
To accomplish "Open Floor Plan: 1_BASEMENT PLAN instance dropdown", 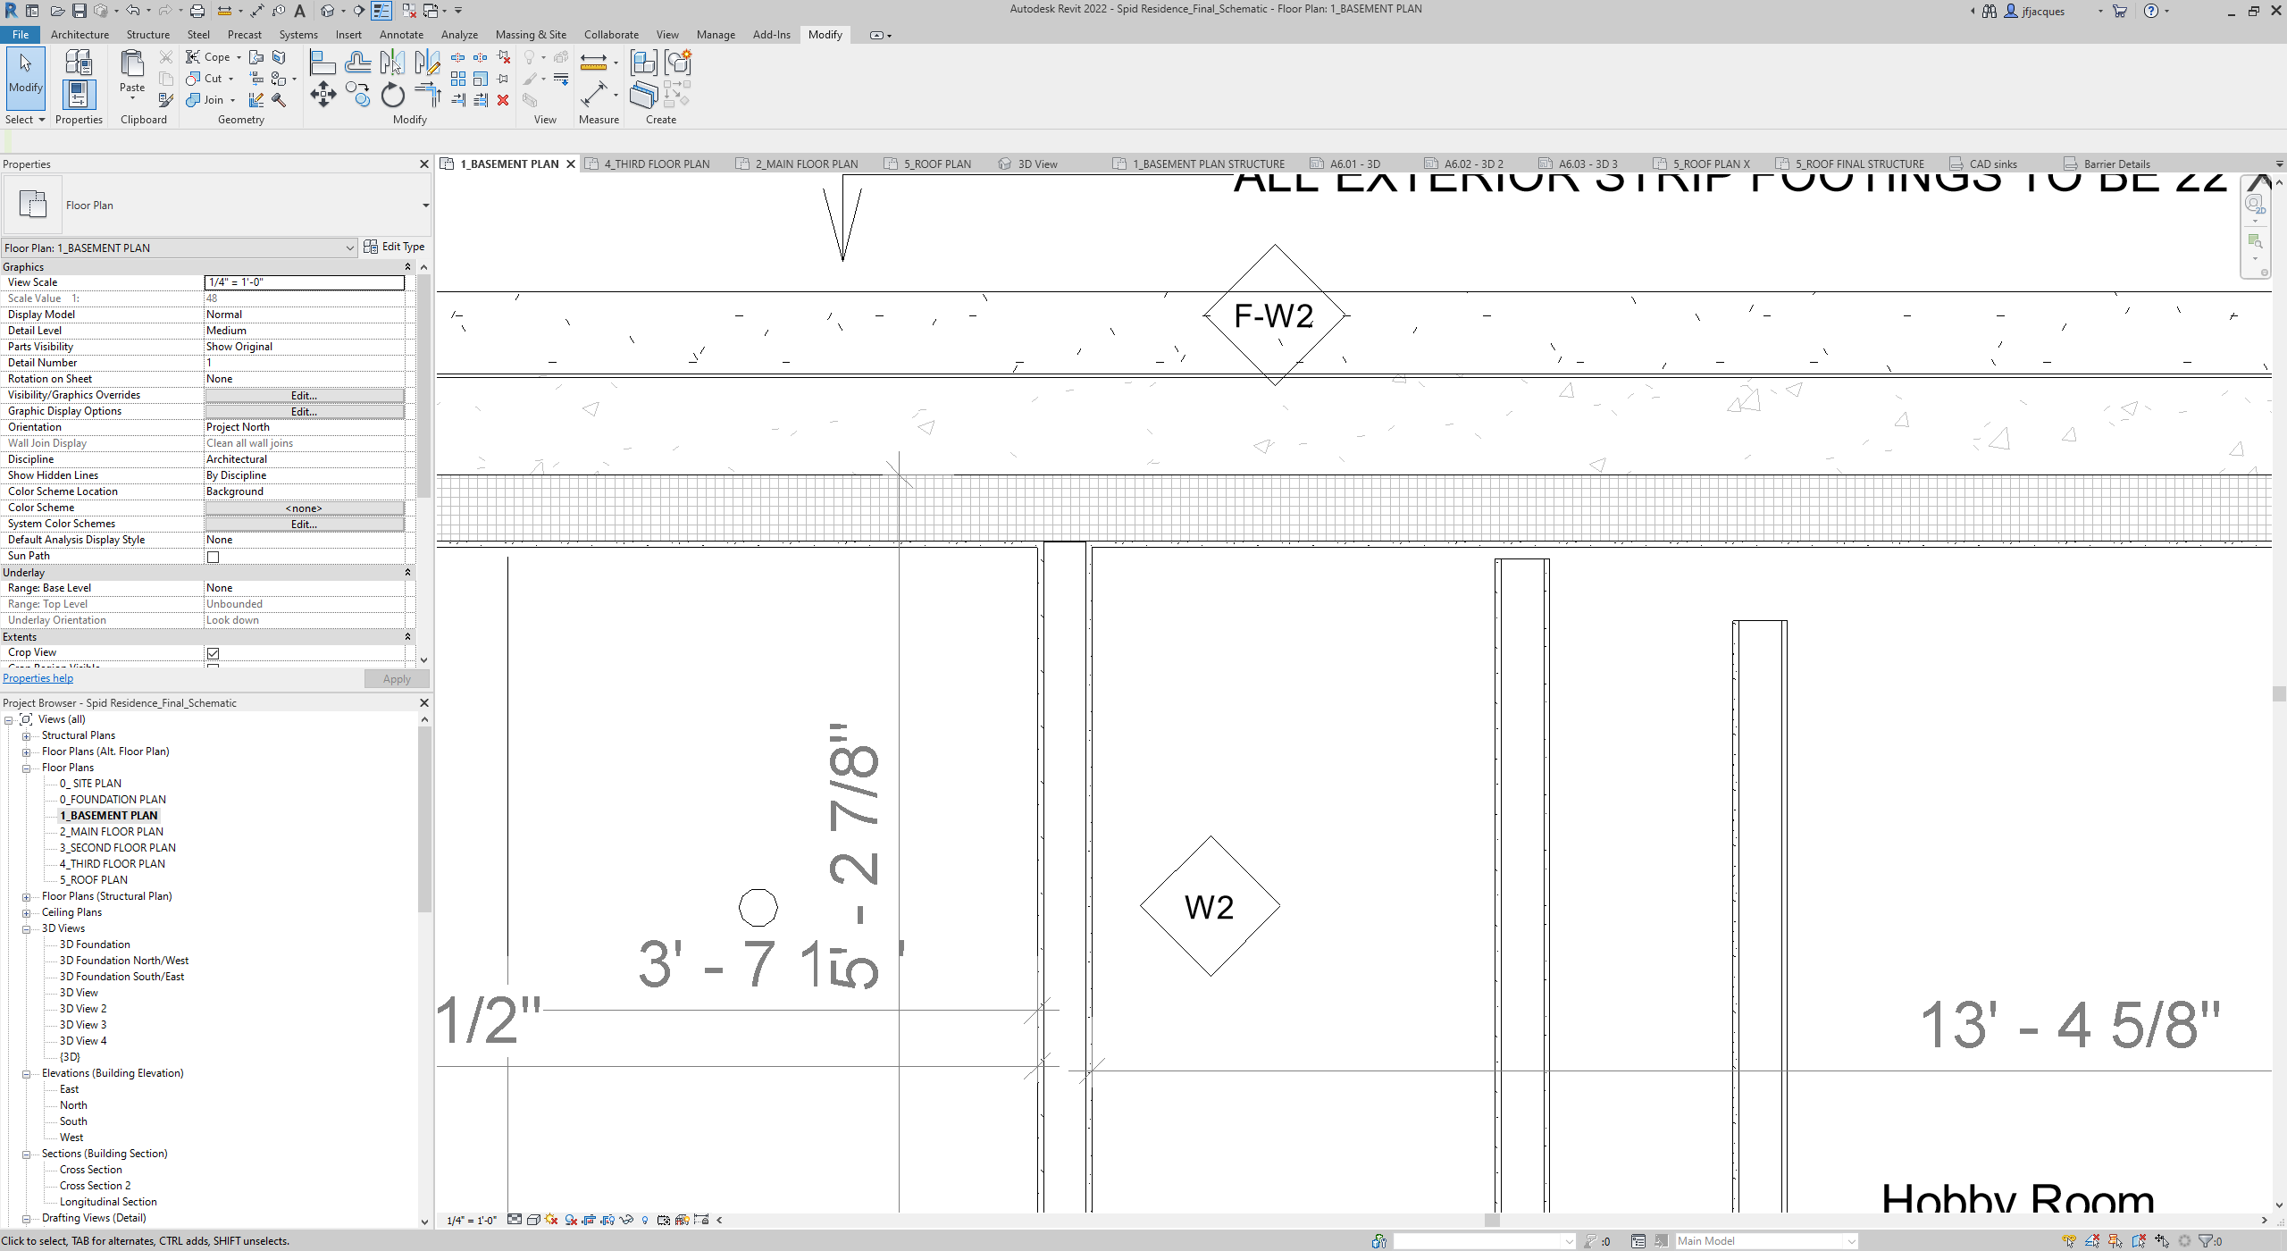I will (x=349, y=248).
